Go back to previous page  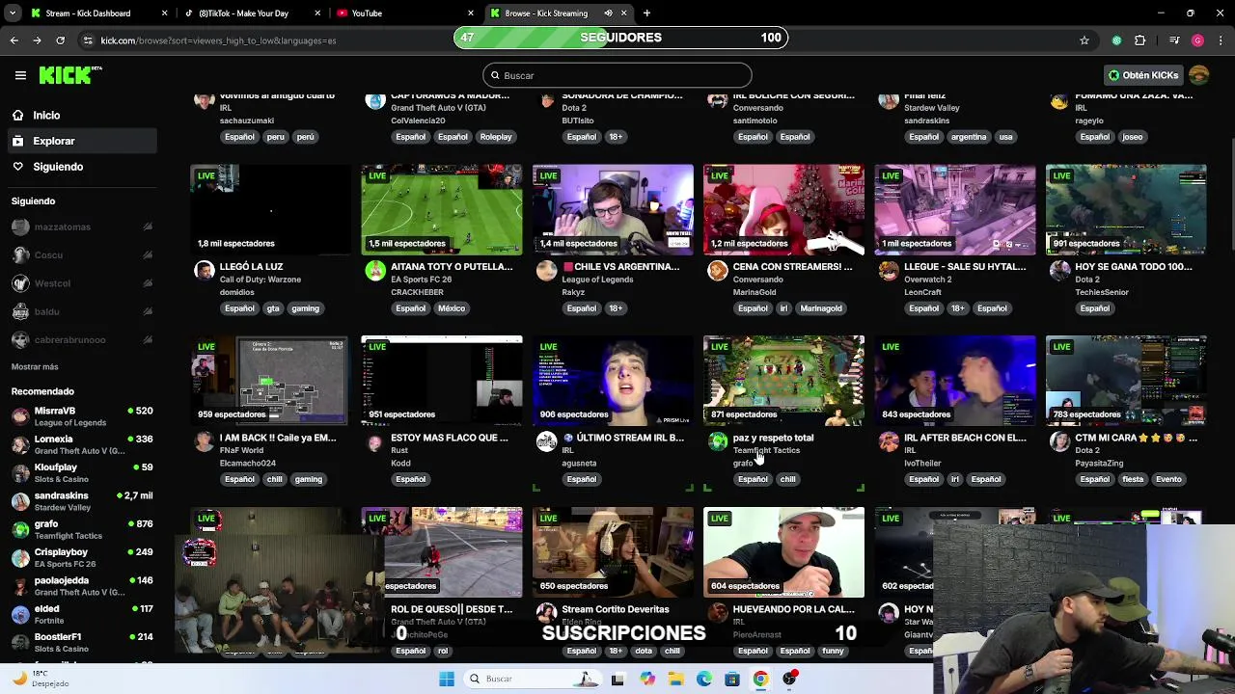(14, 40)
